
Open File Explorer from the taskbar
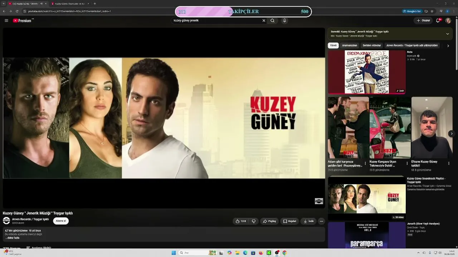point(237,253)
